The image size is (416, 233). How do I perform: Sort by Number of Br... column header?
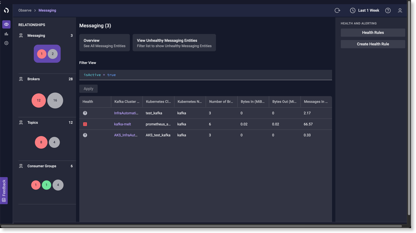pyautogui.click(x=221, y=102)
